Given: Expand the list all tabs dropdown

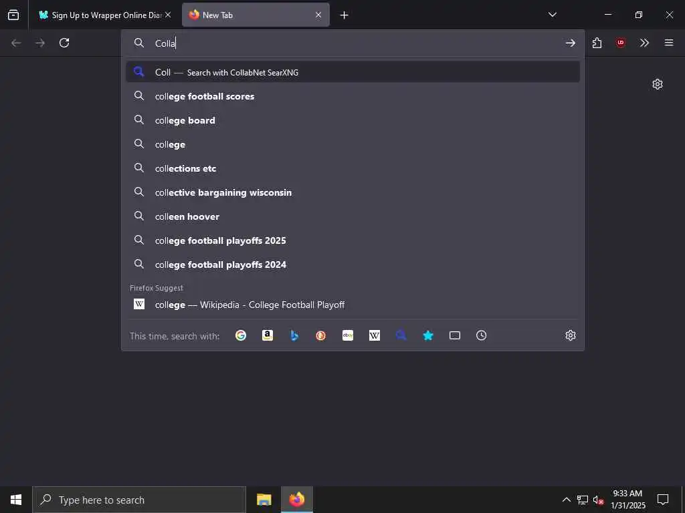Looking at the screenshot, I should click(x=552, y=15).
